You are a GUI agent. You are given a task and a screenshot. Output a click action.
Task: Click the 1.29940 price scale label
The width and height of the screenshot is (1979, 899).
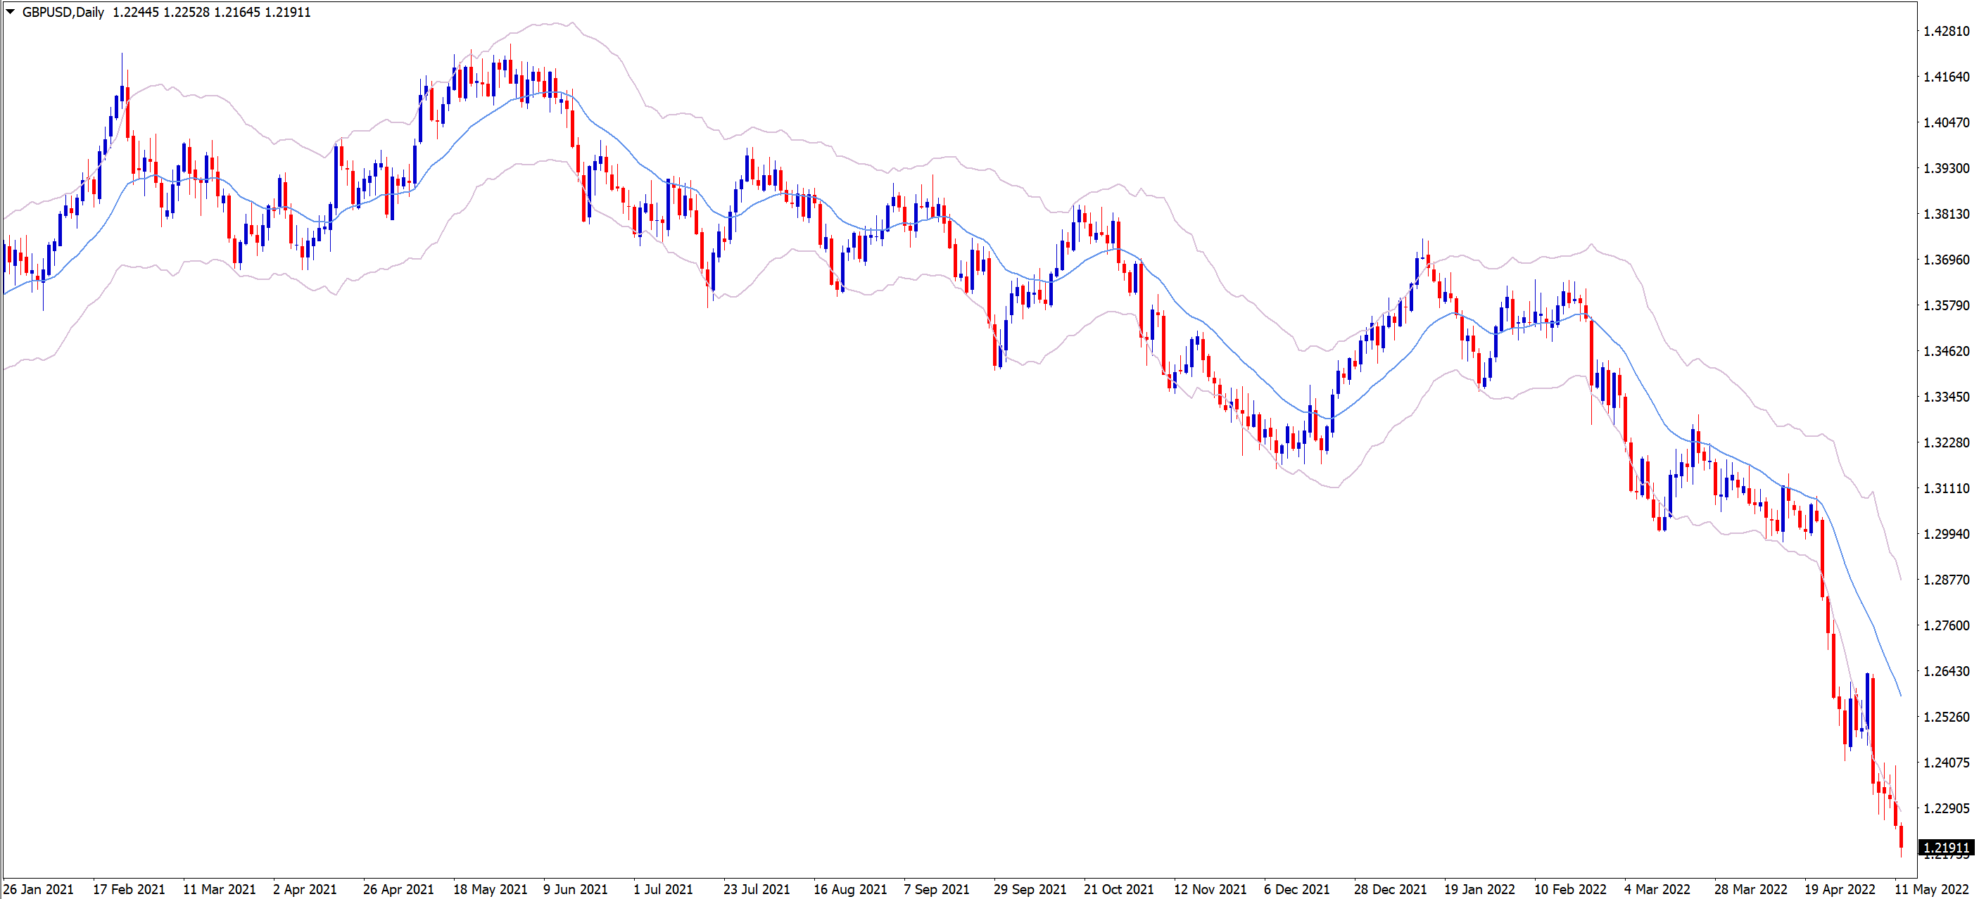click(1946, 534)
